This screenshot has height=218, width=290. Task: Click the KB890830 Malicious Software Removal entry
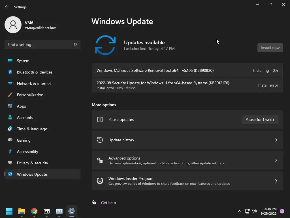[187, 70]
